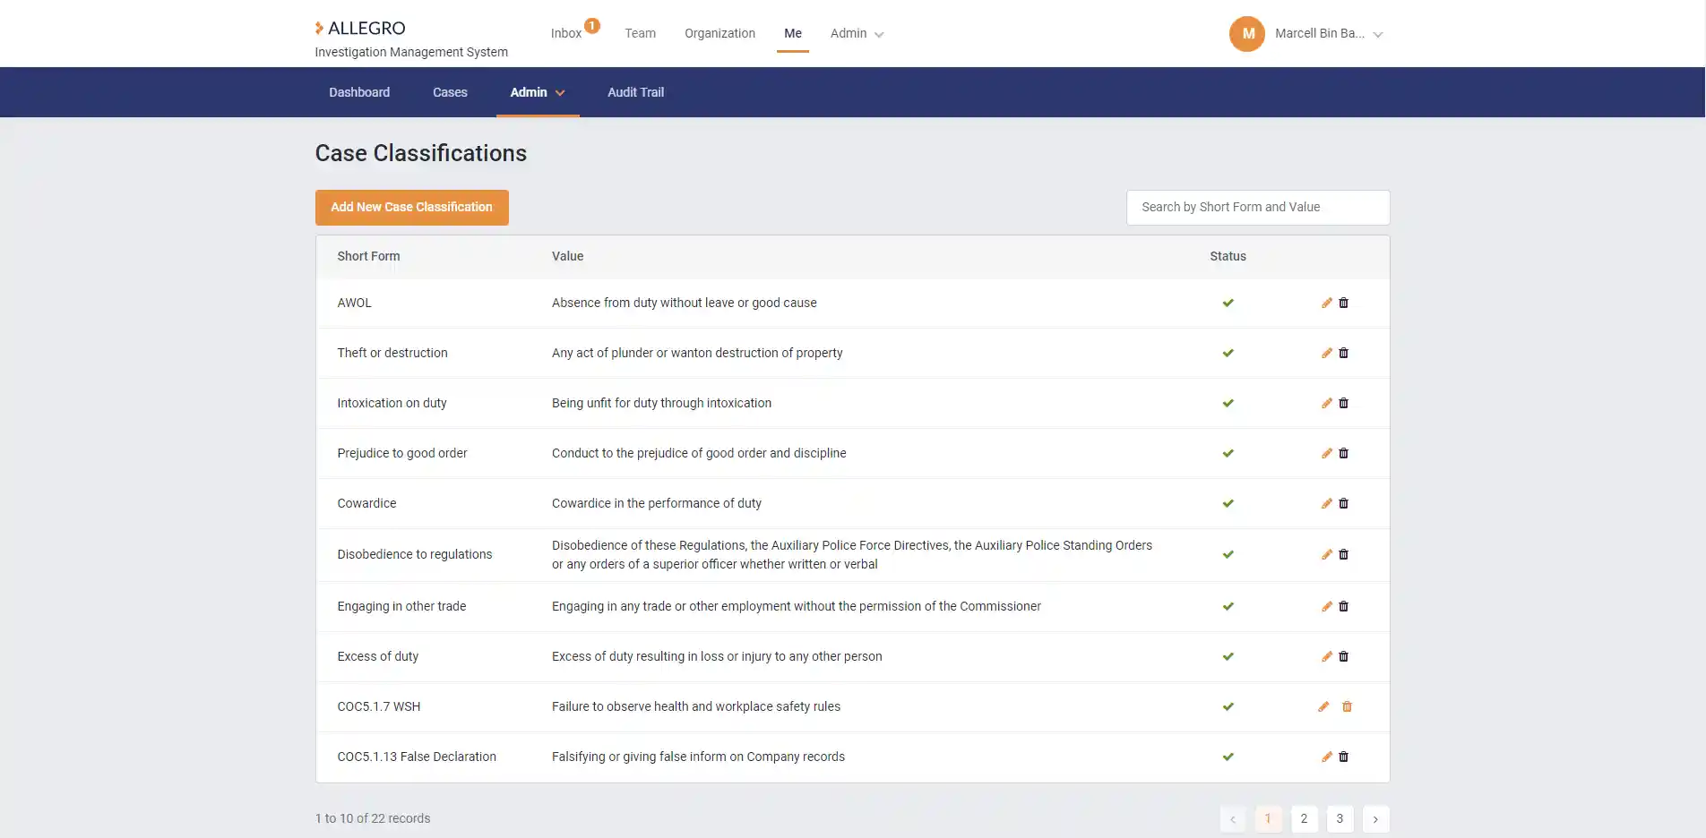Click previous page arrow
The image size is (1706, 838).
1232,818
